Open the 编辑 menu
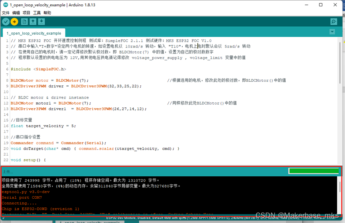The width and height of the screenshot is (345, 223). tap(16, 13)
